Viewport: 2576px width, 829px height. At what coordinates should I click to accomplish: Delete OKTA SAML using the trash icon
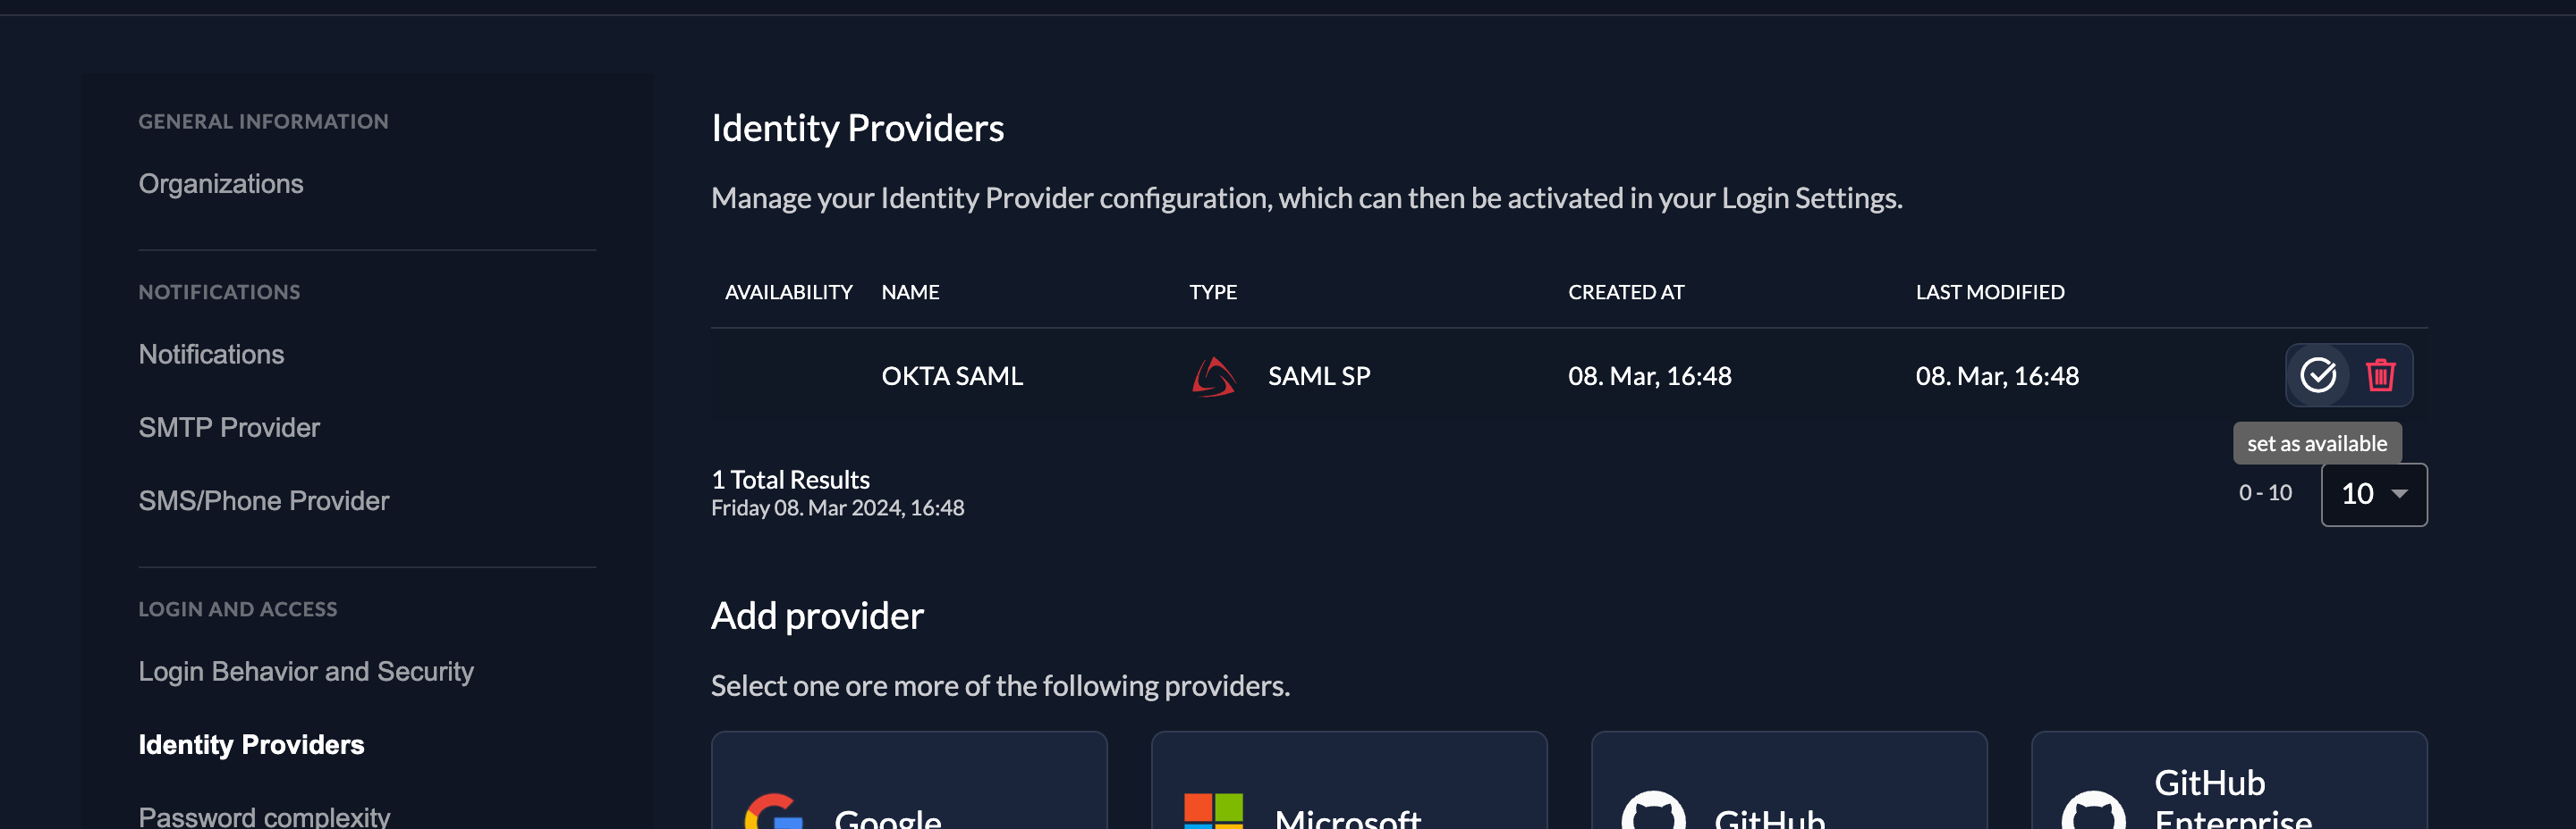2380,375
